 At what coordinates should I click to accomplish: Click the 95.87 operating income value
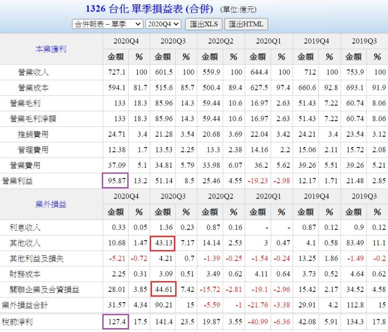pyautogui.click(x=116, y=181)
